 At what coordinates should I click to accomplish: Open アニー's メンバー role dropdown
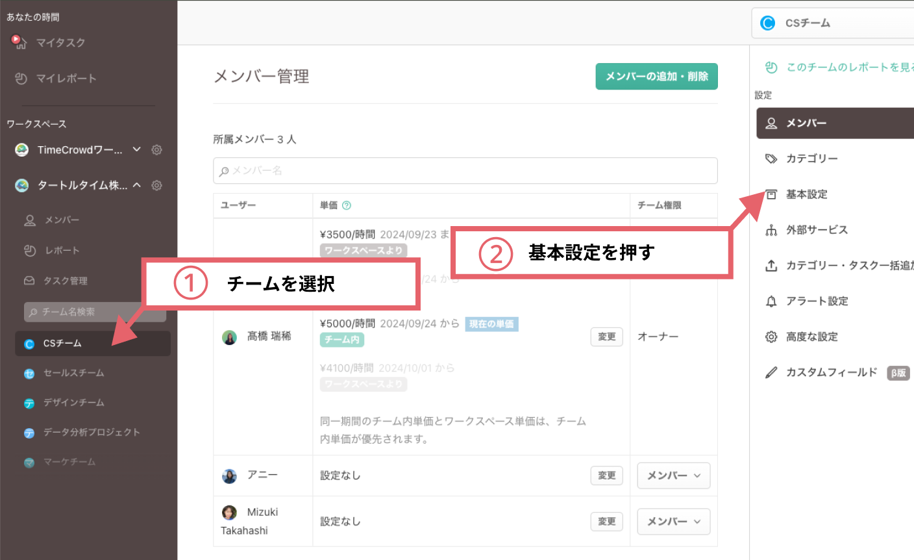673,476
